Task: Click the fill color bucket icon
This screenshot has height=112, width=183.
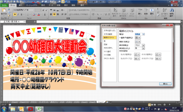Action: coord(34,14)
